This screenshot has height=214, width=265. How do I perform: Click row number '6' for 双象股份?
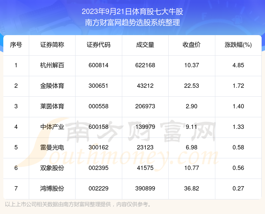pos(16,168)
